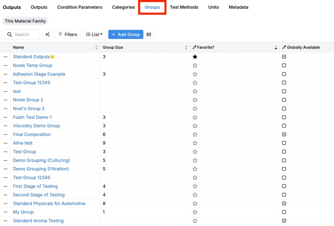Click the AI sparkle icon beside search
Viewport: 334px width, 226px height.
pos(47,34)
